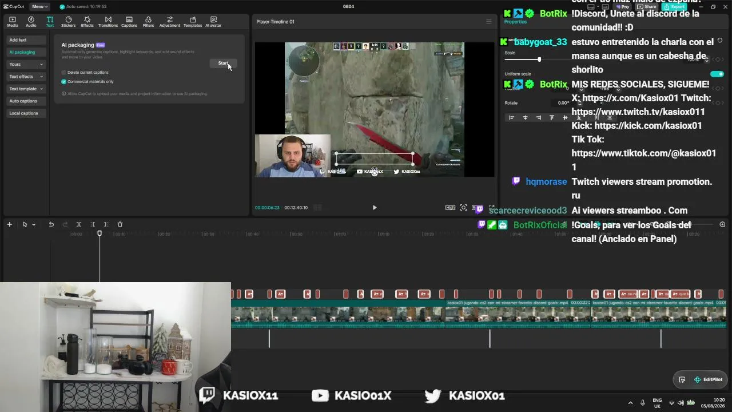
Task: Export the project
Action: tap(675, 7)
